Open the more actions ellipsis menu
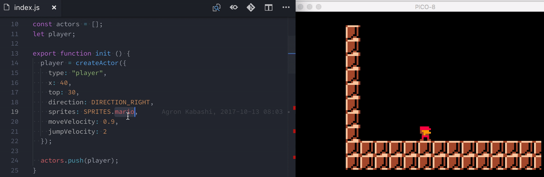Screen dimensions: 544x177 tap(286, 7)
